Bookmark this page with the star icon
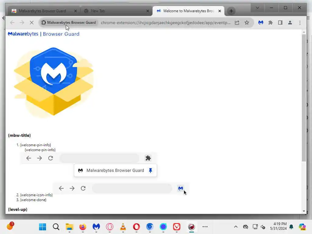This screenshot has height=234, width=312. click(247, 23)
